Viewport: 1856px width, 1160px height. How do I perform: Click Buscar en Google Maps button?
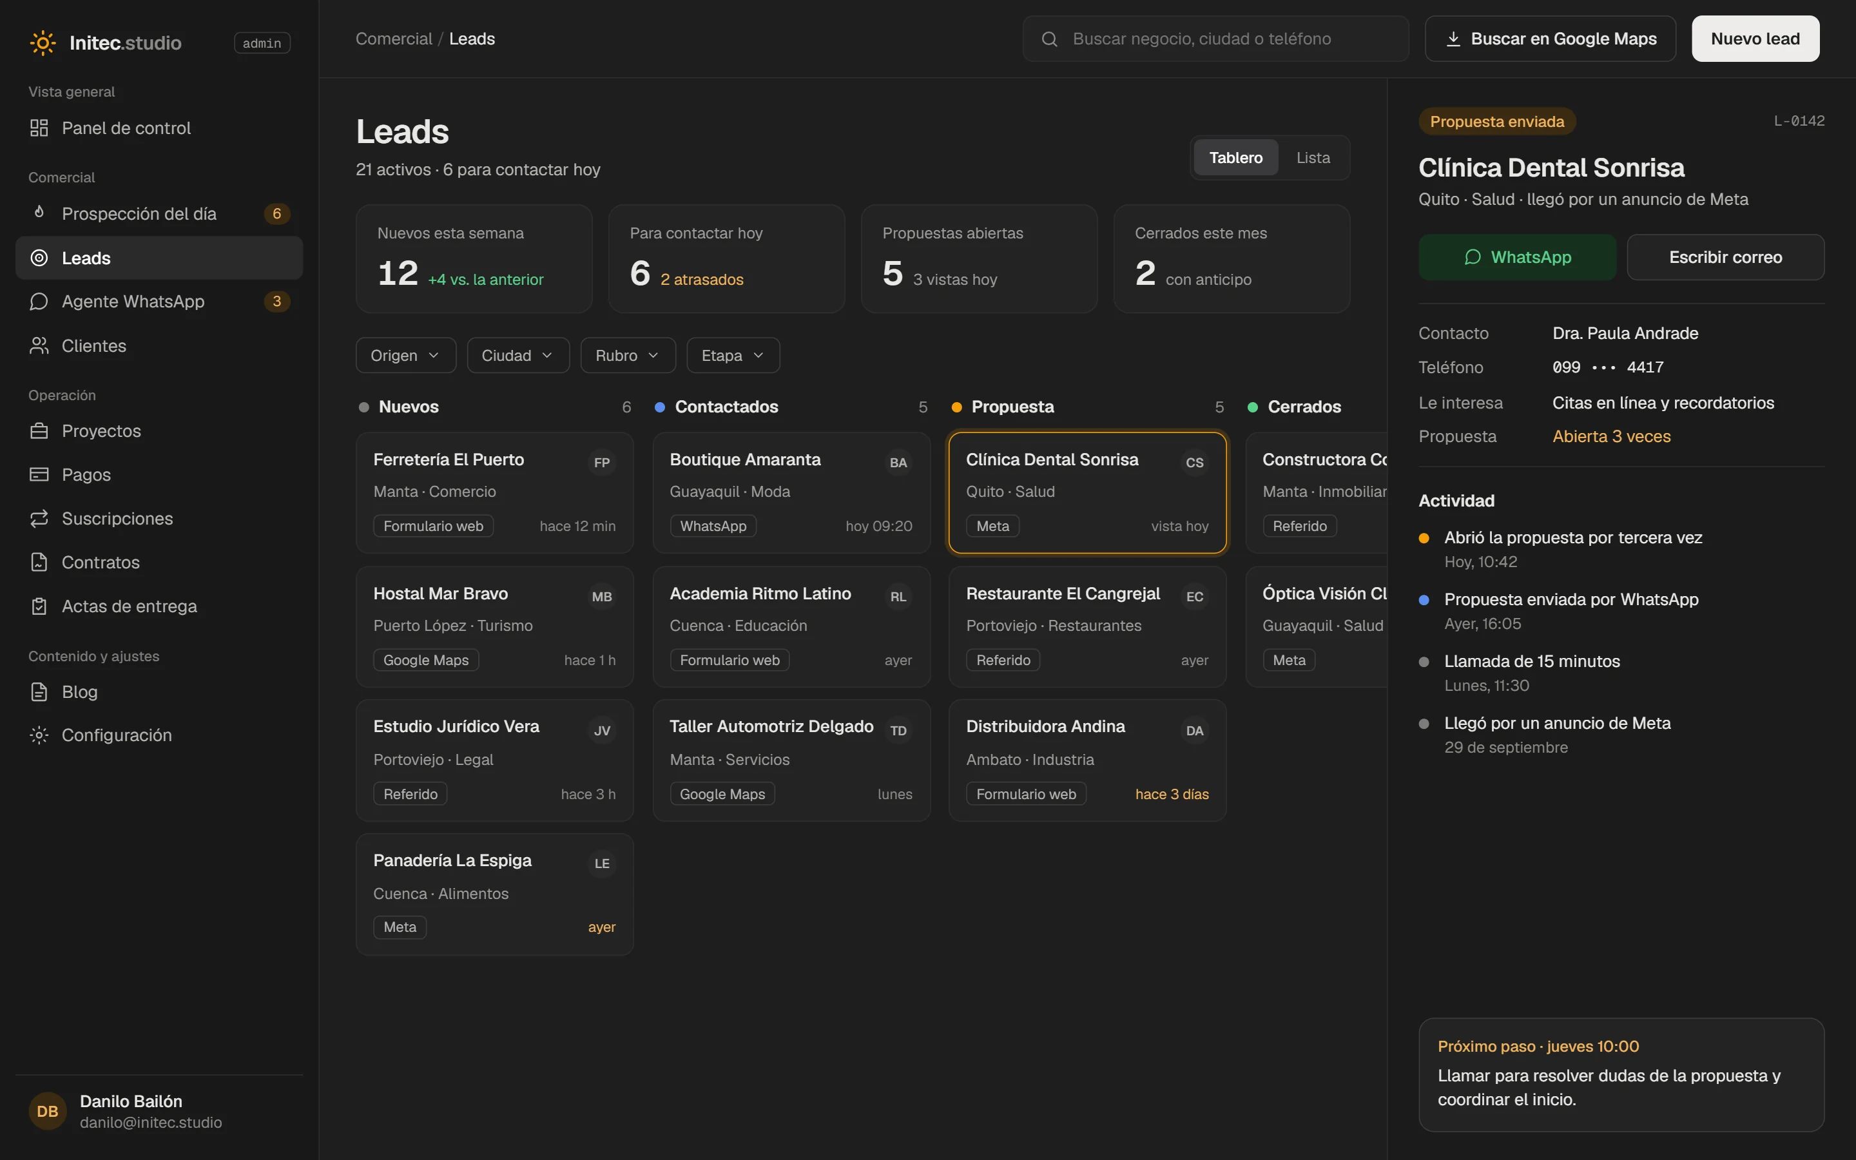tap(1550, 39)
